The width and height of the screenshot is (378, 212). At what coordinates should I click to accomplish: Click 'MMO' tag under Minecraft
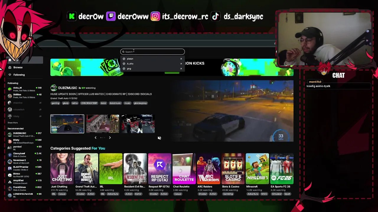click(264, 194)
